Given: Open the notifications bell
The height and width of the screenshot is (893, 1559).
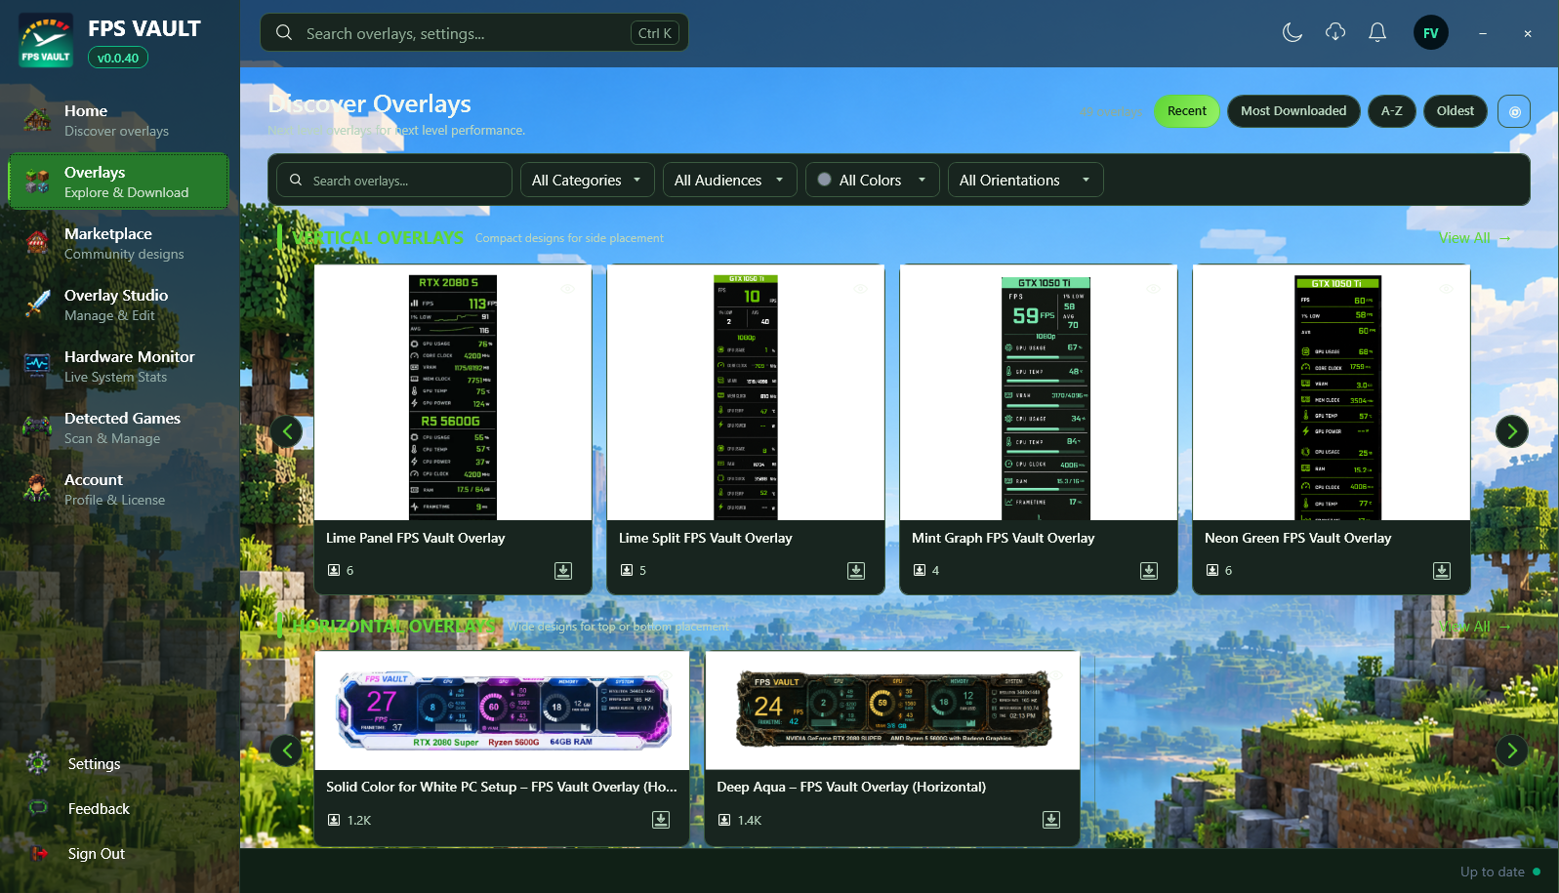Looking at the screenshot, I should pos(1377,33).
